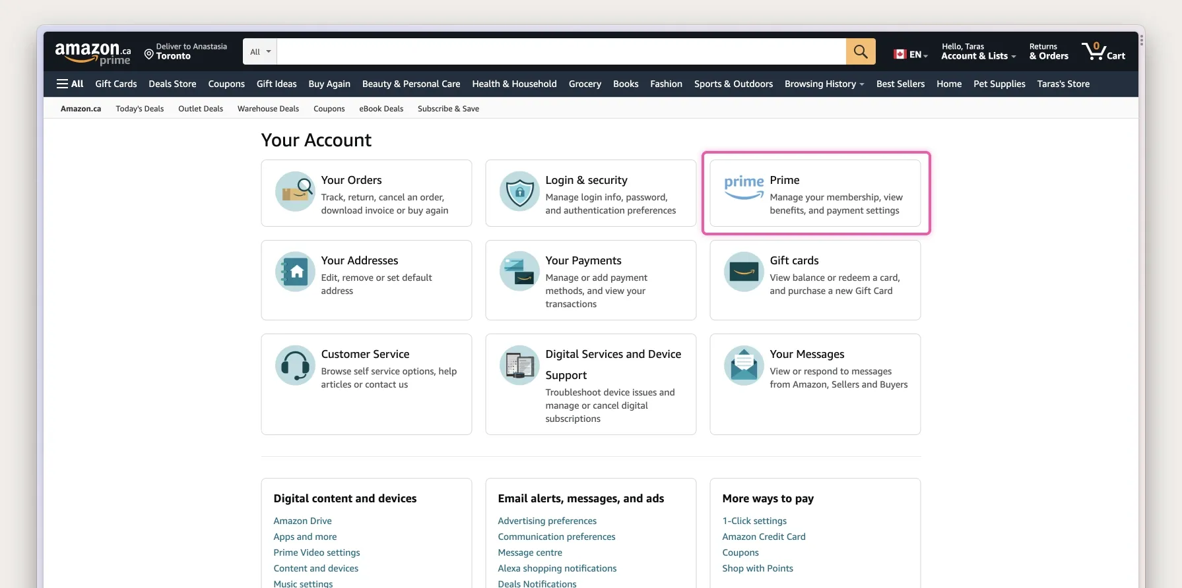Click the search text field
The width and height of the screenshot is (1182, 588).
[x=562, y=51]
